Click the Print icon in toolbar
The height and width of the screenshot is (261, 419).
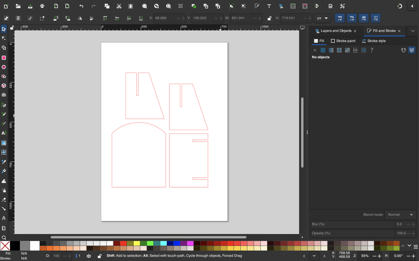(x=42, y=6)
